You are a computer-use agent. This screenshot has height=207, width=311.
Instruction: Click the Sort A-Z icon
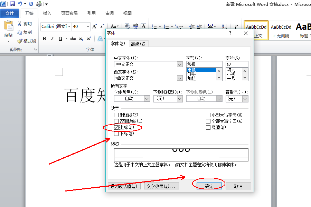click(224, 26)
